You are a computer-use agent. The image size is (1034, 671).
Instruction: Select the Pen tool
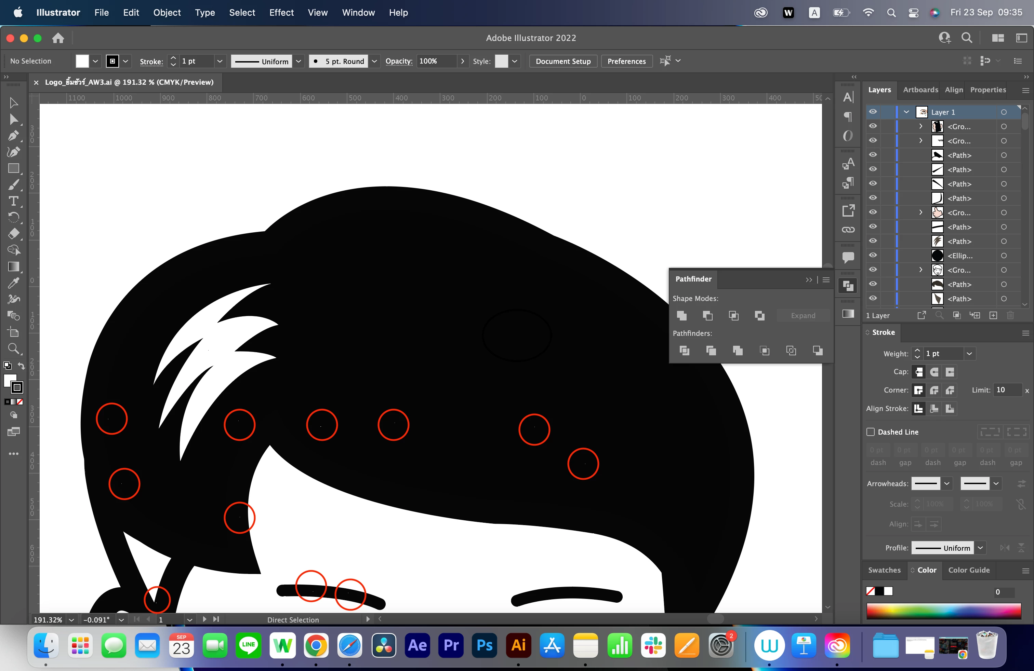point(13,135)
